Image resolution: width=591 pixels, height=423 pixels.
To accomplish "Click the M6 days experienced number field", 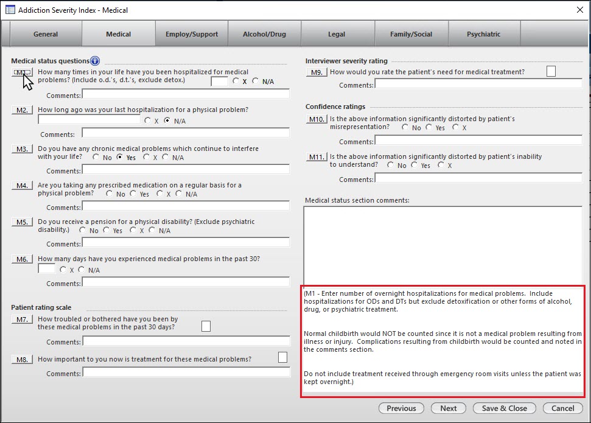I will click(x=46, y=268).
